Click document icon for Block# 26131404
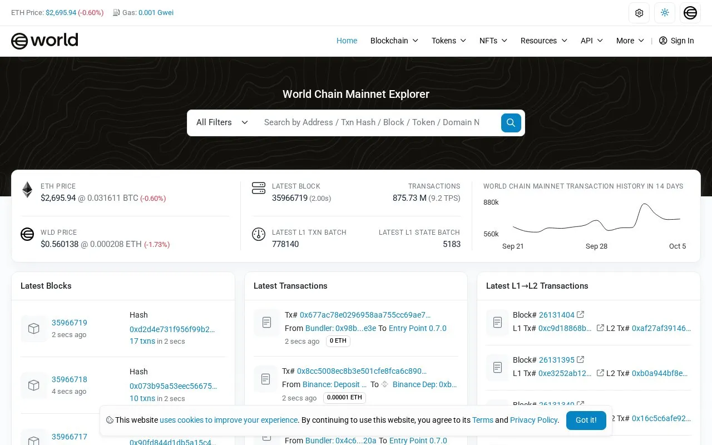 click(498, 322)
